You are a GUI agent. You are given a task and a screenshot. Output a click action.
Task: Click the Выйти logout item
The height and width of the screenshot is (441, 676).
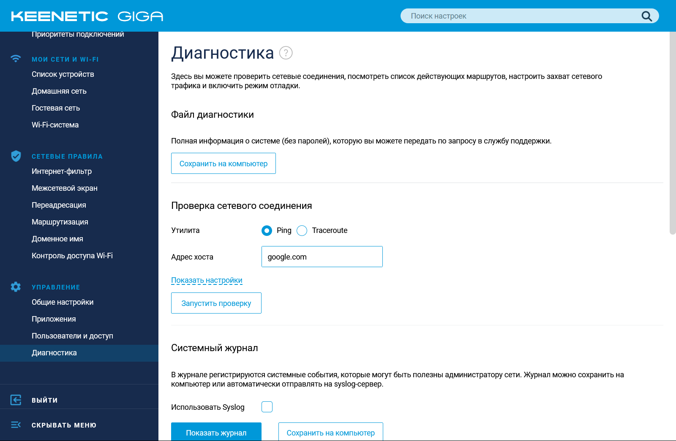point(44,400)
